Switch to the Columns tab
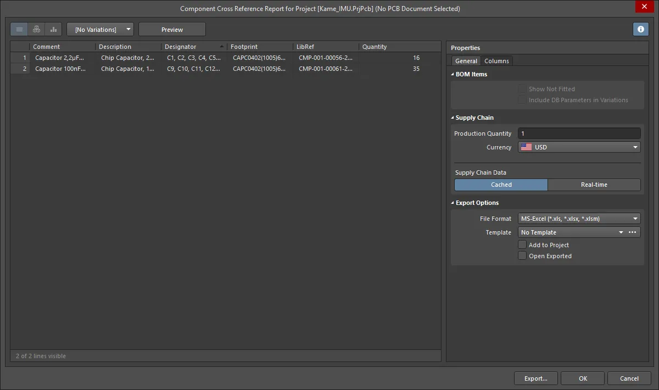The image size is (659, 390). click(496, 61)
